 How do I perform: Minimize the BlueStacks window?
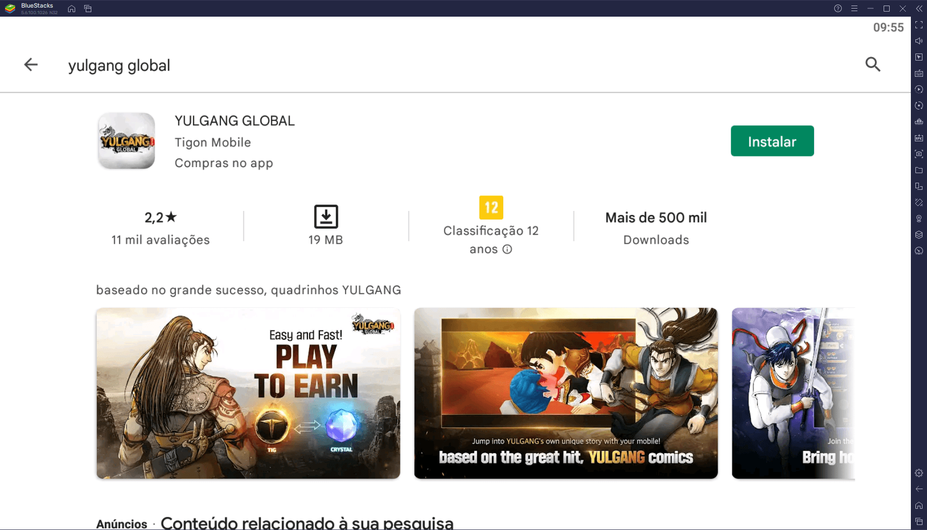(870, 9)
